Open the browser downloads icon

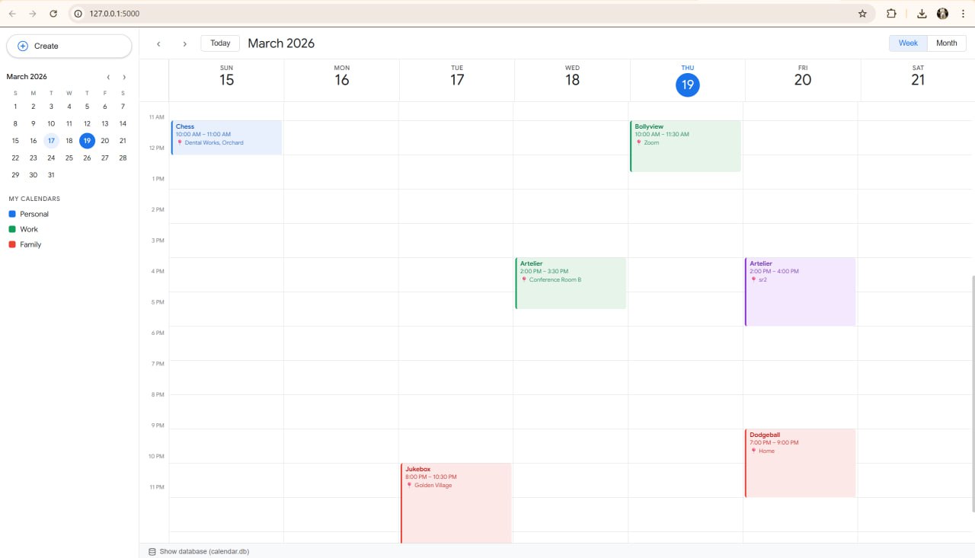[x=922, y=14]
